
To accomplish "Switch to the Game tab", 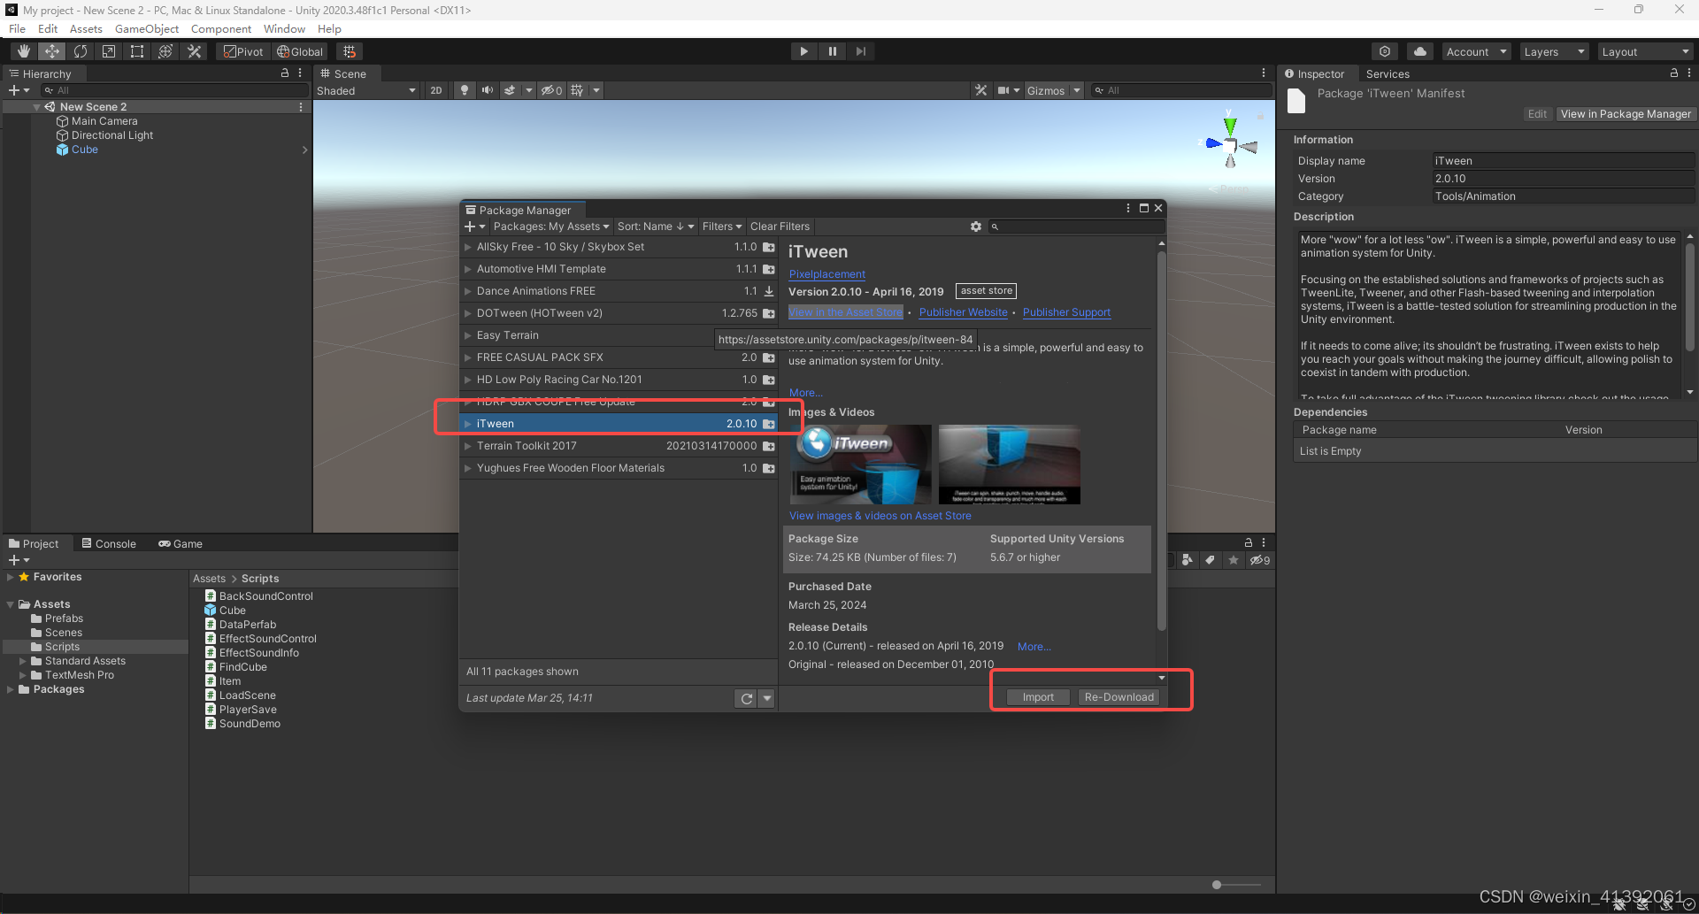I will click(181, 543).
